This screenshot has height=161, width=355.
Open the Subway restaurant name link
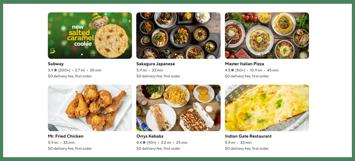pyautogui.click(x=56, y=64)
